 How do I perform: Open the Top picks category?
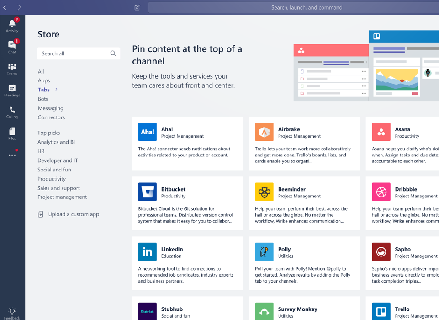point(49,133)
